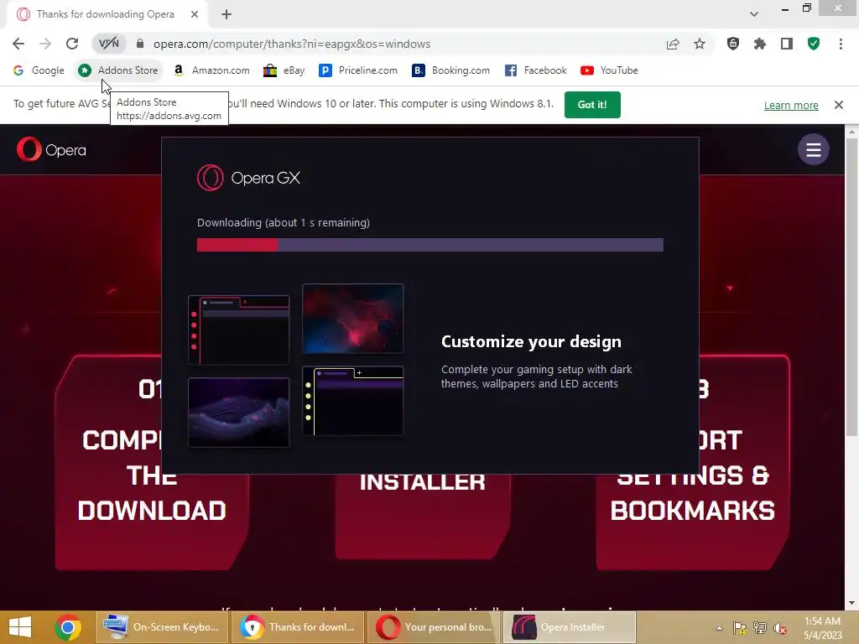Viewport: 859px width, 644px height.
Task: Switch to On-Screen Keyboard taskbar item
Action: tap(162, 627)
